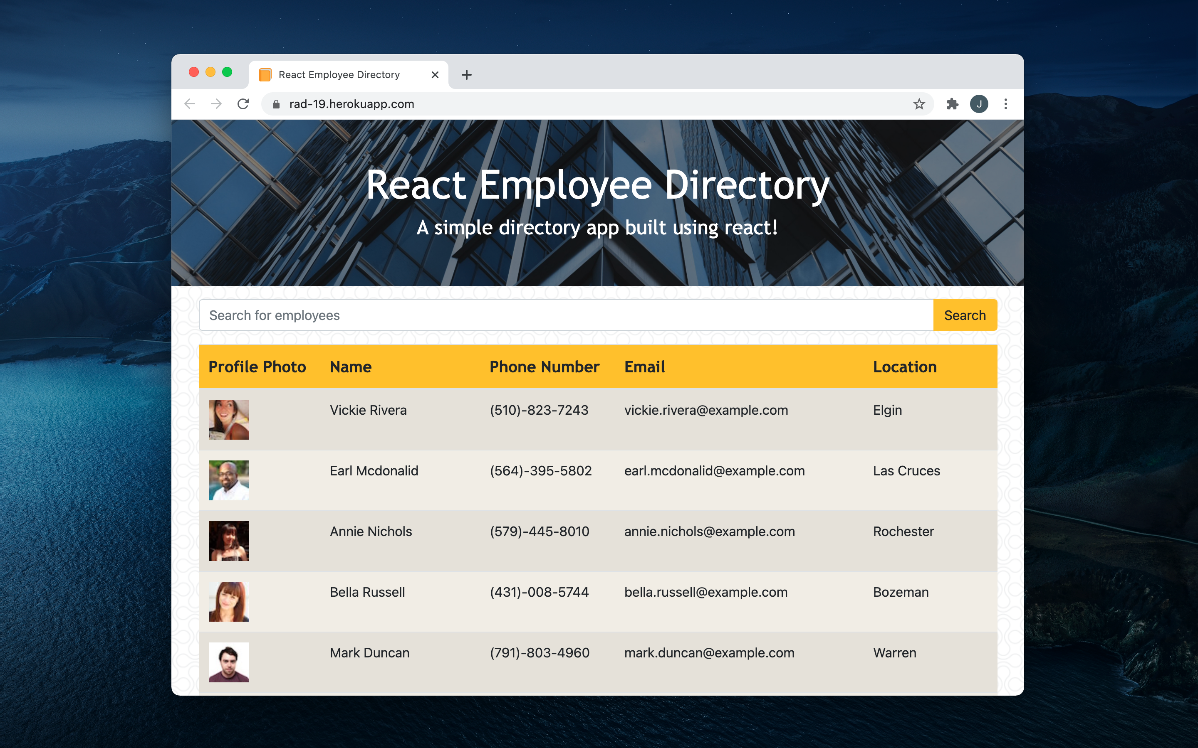Click email bella.russell@example.com
1198x748 pixels.
coord(706,592)
